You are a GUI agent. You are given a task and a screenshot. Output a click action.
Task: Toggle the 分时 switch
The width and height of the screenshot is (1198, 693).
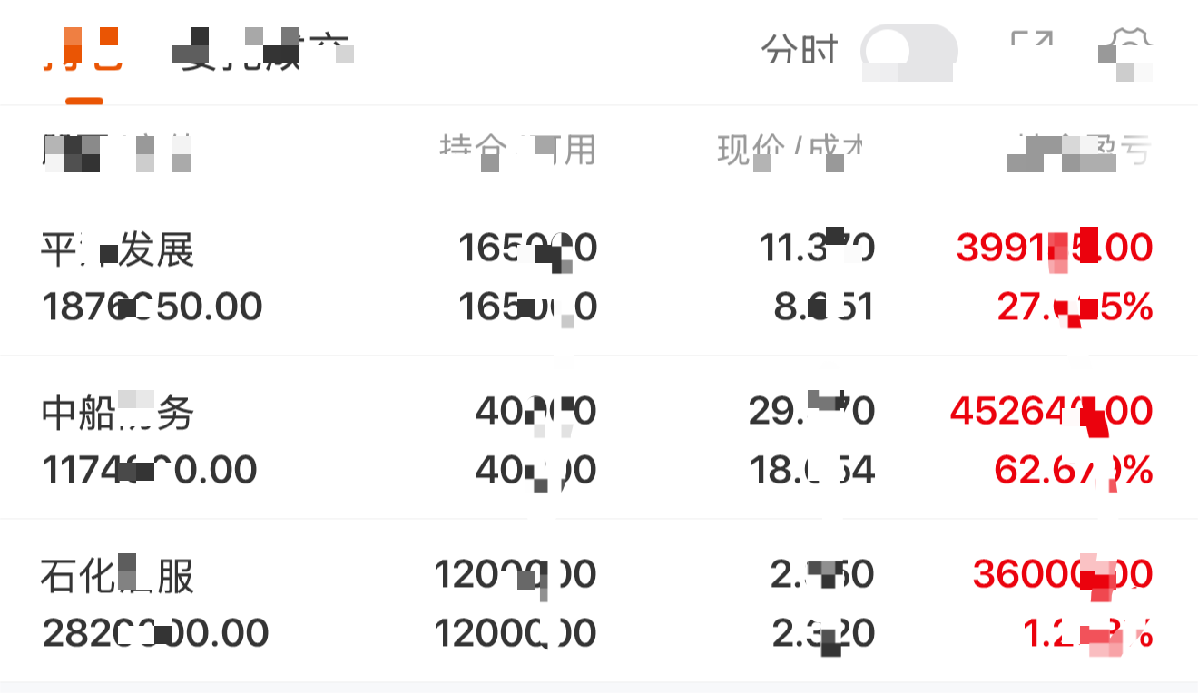pos(908,51)
